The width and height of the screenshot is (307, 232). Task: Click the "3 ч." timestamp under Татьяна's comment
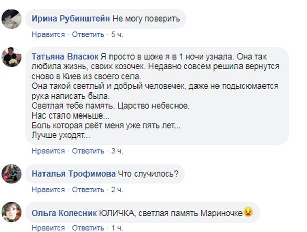tap(117, 151)
